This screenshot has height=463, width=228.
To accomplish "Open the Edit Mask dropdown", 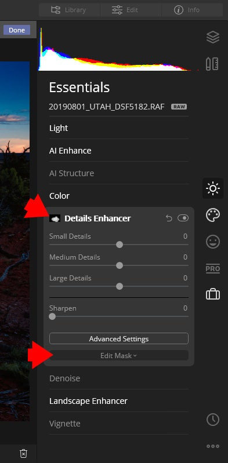I will click(119, 356).
